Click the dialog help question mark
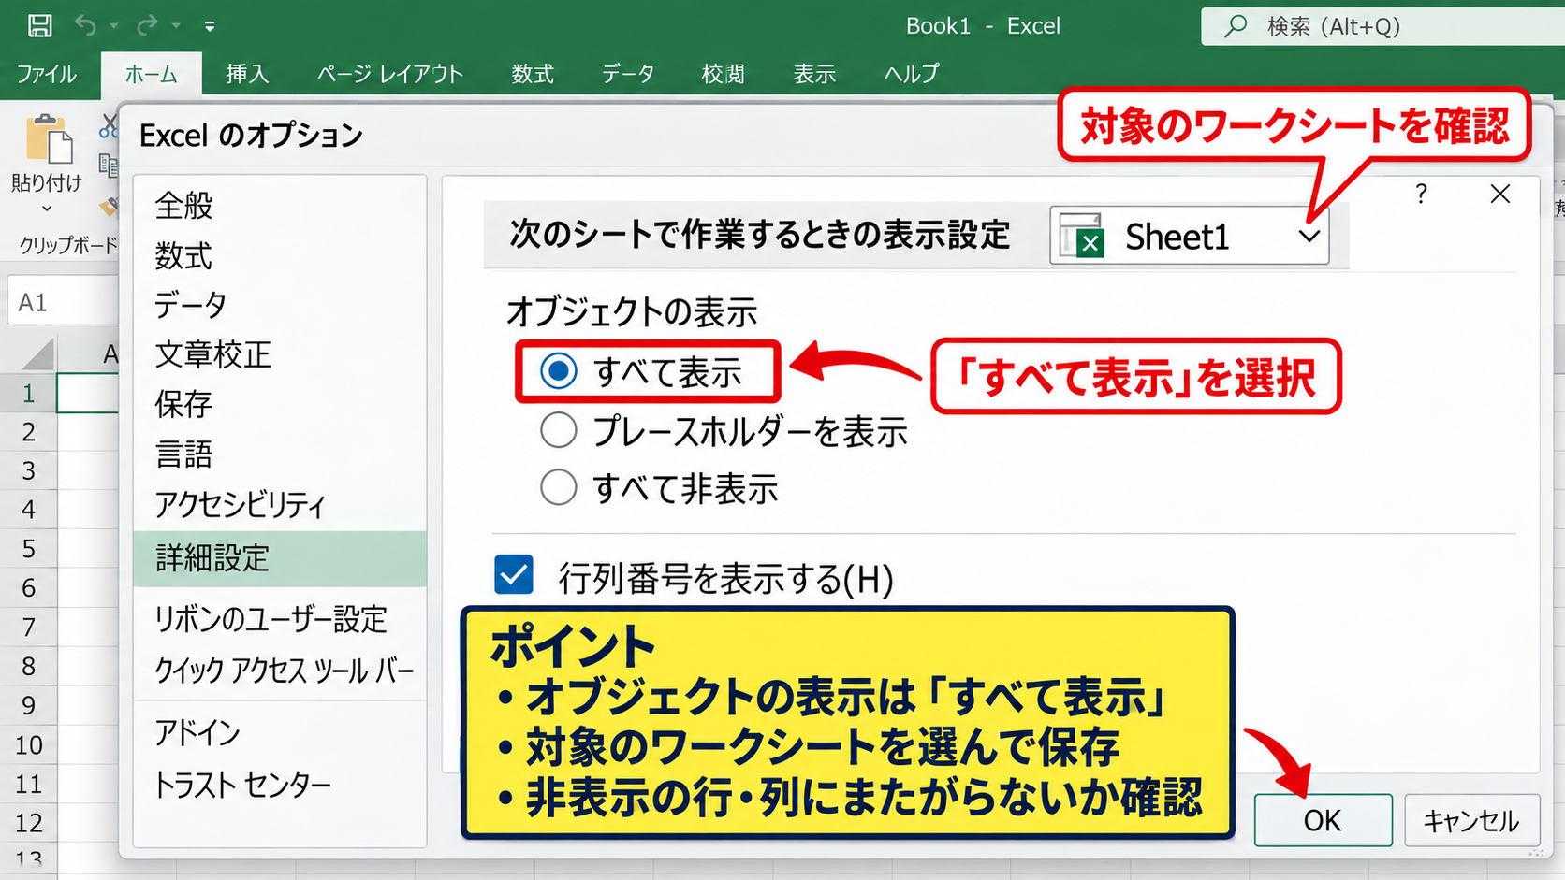This screenshot has height=880, width=1565. [1421, 194]
